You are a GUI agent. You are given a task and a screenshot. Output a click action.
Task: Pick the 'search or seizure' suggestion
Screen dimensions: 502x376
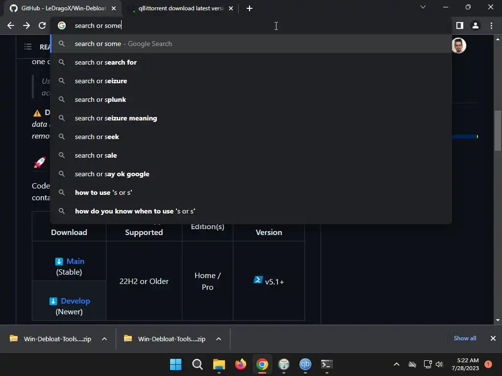(x=251, y=81)
